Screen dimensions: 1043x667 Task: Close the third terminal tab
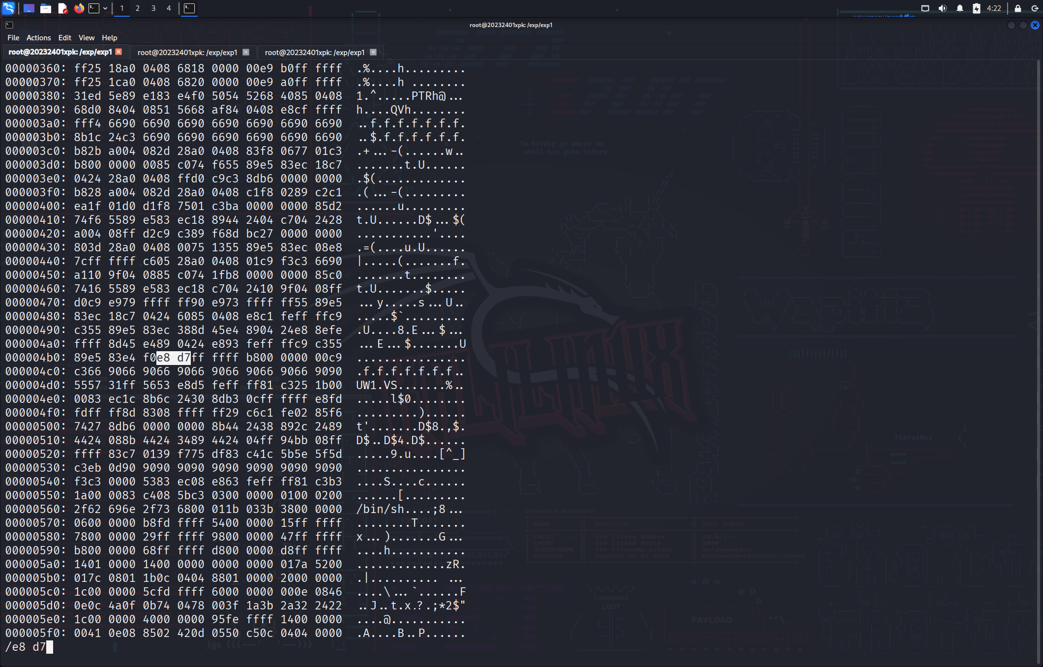[x=373, y=52]
